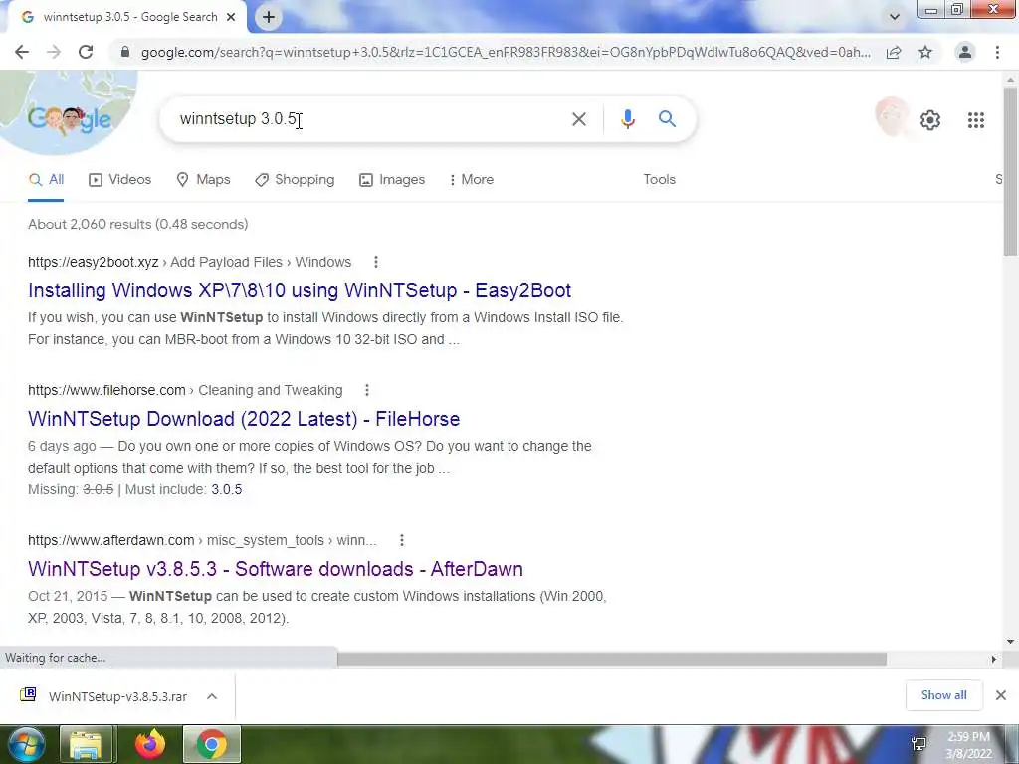The height and width of the screenshot is (764, 1019).
Task: Bookmark this page with the star icon
Action: pyautogui.click(x=925, y=52)
